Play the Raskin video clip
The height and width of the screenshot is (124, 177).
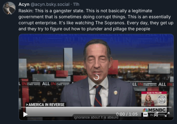pyautogui.click(x=25, y=114)
